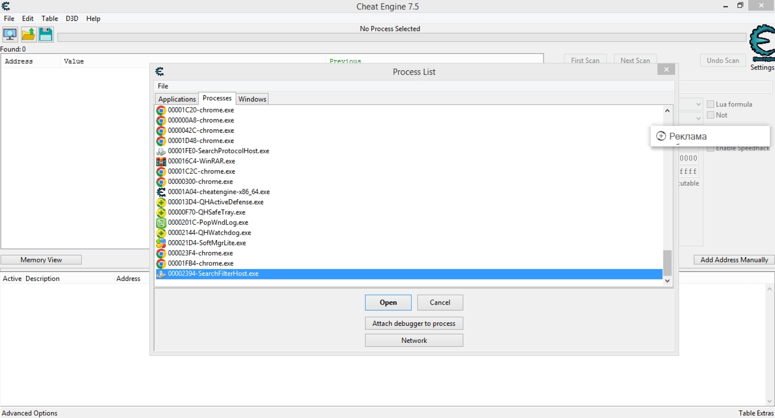Select SoftMgrLite.exe process entry
This screenshot has width=775, height=418.
click(x=207, y=243)
